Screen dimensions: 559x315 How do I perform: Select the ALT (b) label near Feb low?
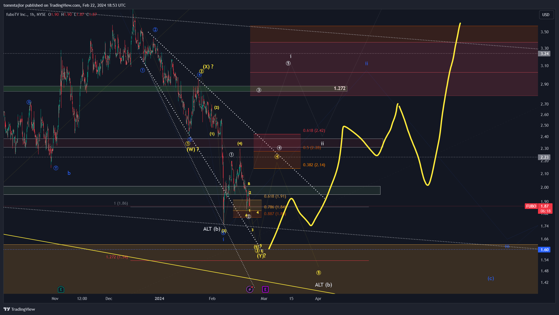pos(212,229)
